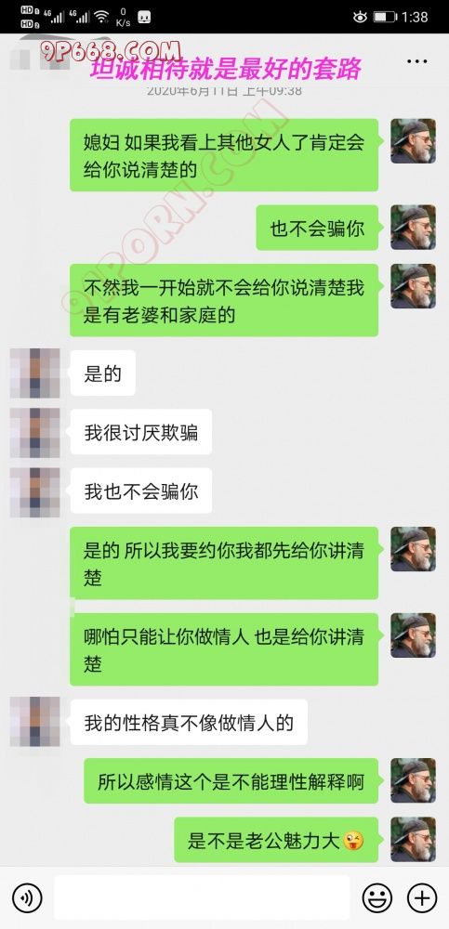Tap the eye comfort status icon
Image resolution: width=449 pixels, height=929 pixels.
pos(360,17)
